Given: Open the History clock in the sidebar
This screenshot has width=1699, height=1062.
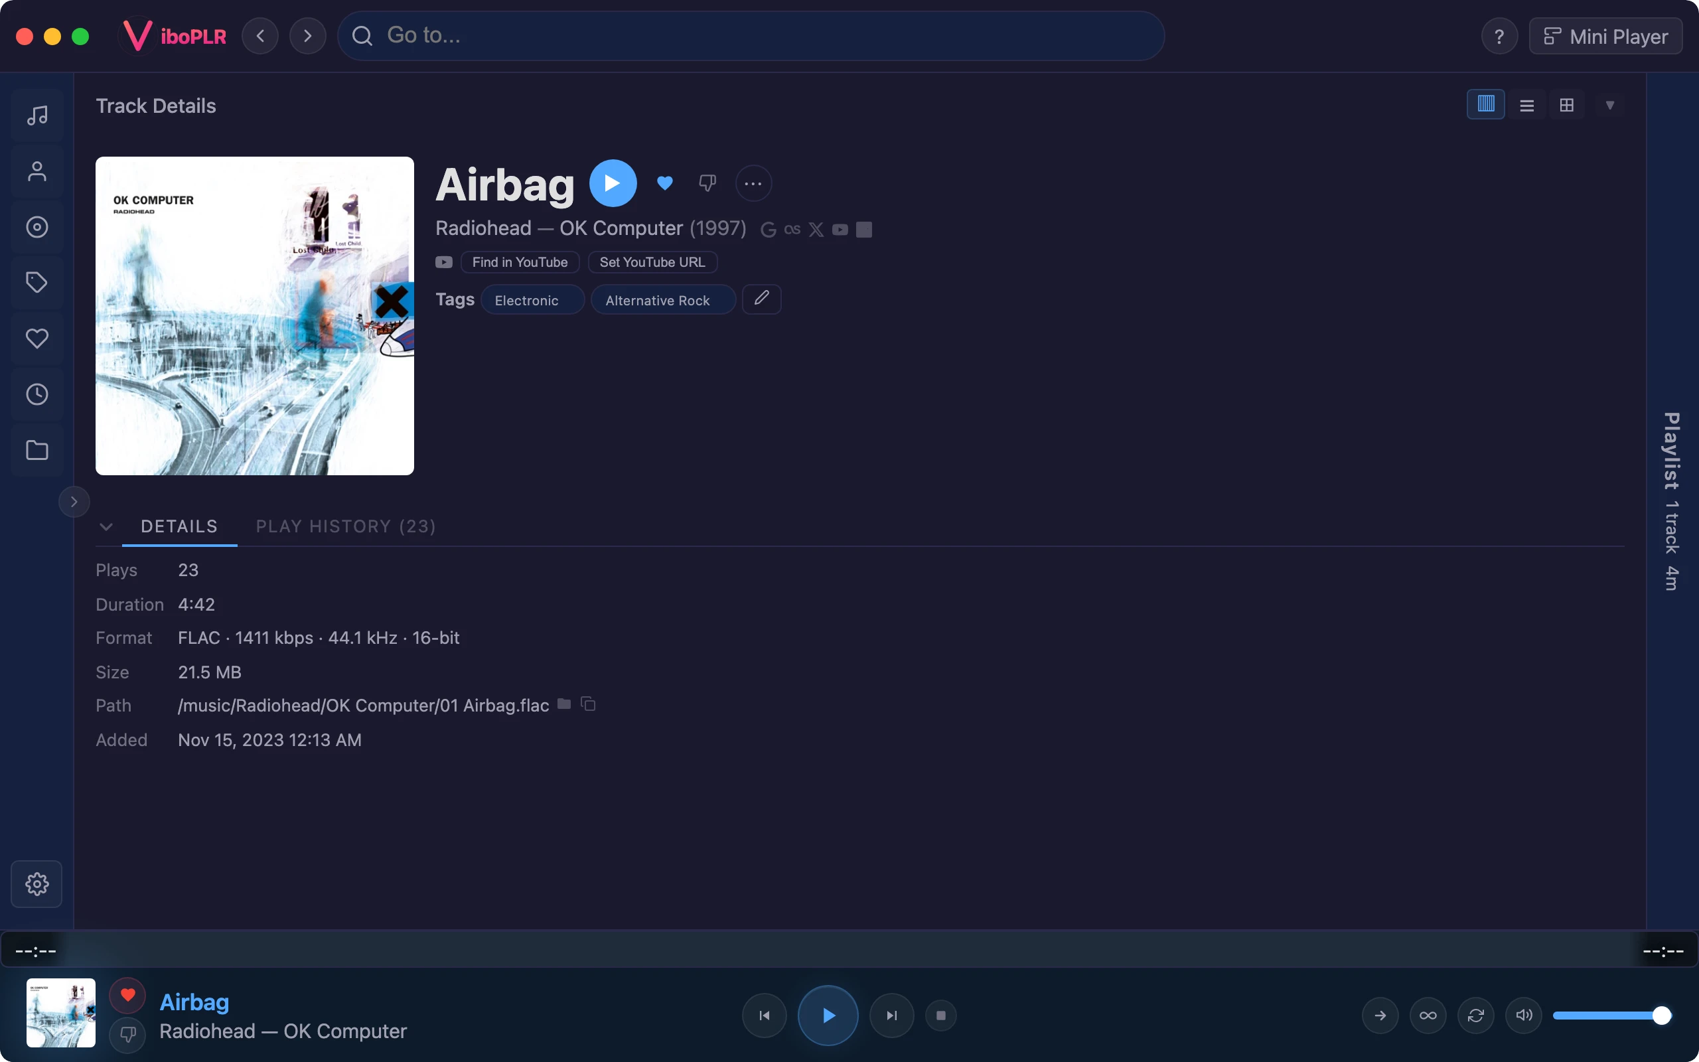Looking at the screenshot, I should point(37,394).
